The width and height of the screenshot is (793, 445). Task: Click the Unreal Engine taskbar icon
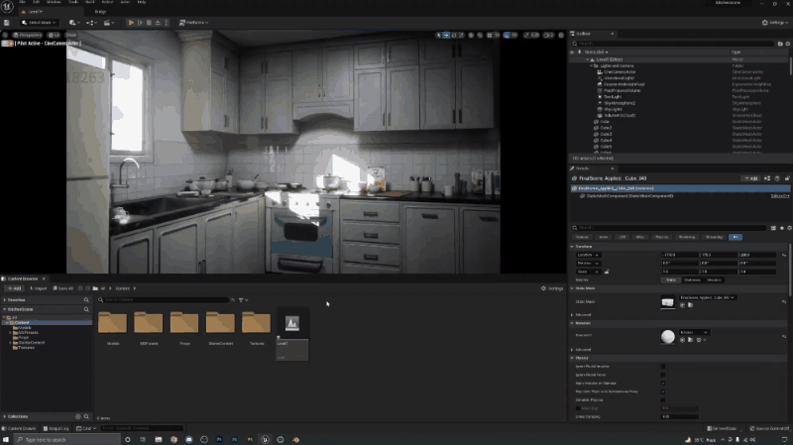(x=266, y=438)
